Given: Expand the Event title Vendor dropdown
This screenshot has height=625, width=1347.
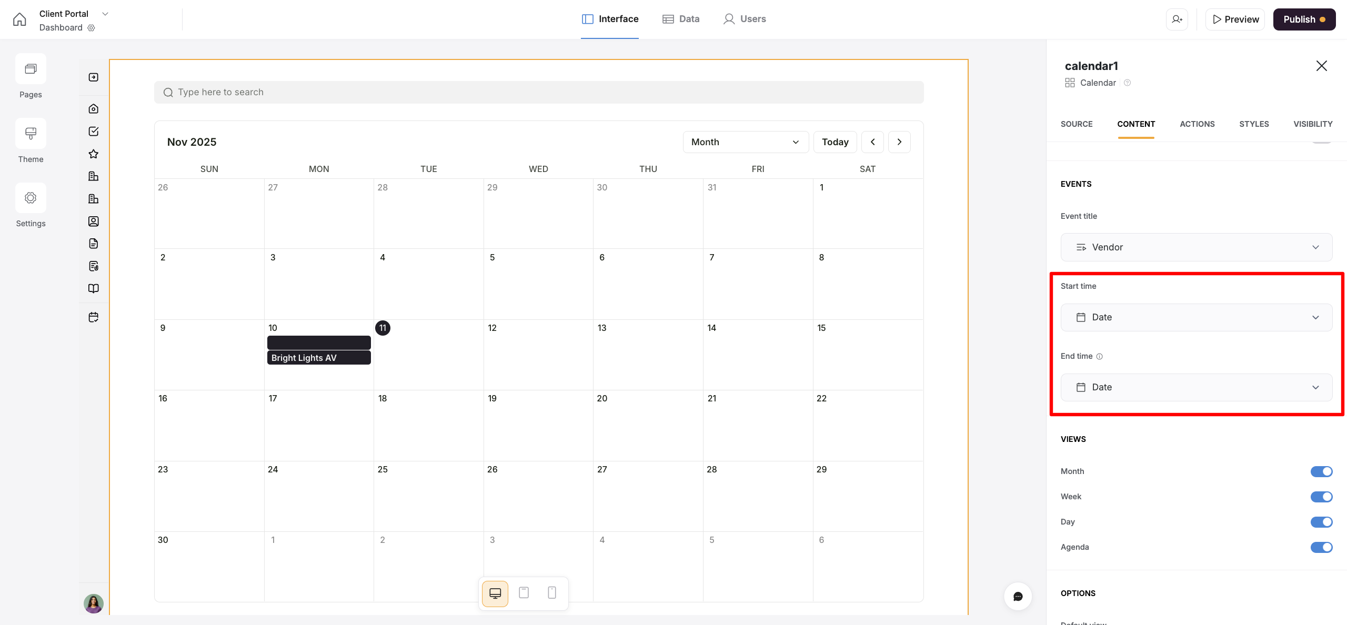Looking at the screenshot, I should click(x=1196, y=247).
